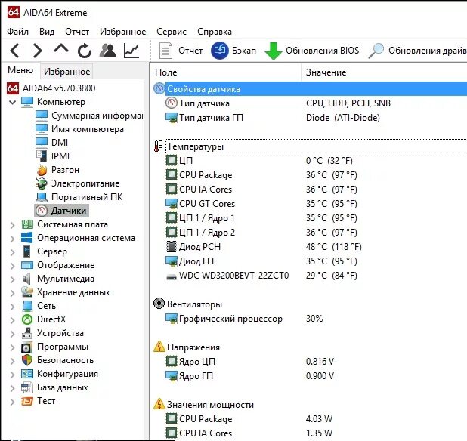Click the green arrow Обновления BIOS icon
This screenshot has width=467, height=441.
click(273, 51)
